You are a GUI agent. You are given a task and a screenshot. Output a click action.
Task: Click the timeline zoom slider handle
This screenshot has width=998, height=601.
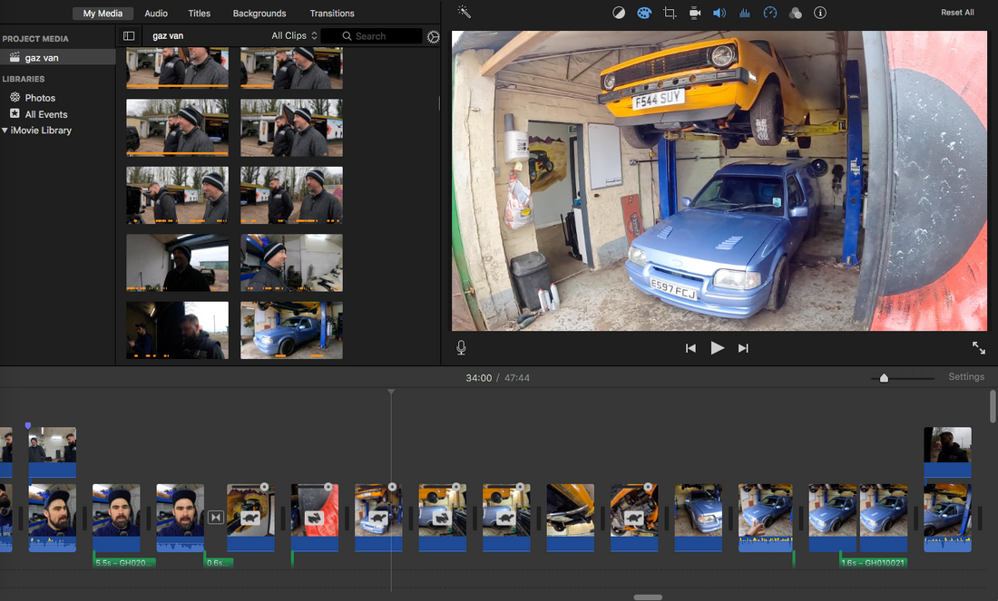pyautogui.click(x=884, y=378)
